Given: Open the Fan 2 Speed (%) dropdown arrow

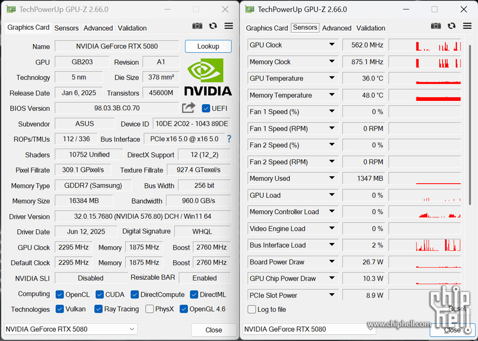Looking at the screenshot, I should [x=332, y=145].
